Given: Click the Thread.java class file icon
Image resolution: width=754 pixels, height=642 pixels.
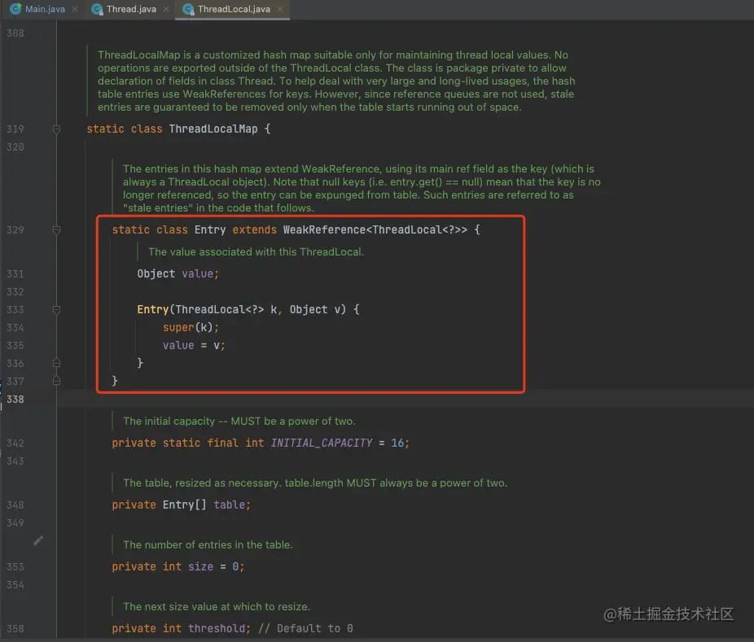Looking at the screenshot, I should coord(97,9).
